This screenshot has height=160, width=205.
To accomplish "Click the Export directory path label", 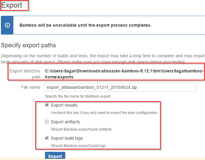I will [25, 74].
